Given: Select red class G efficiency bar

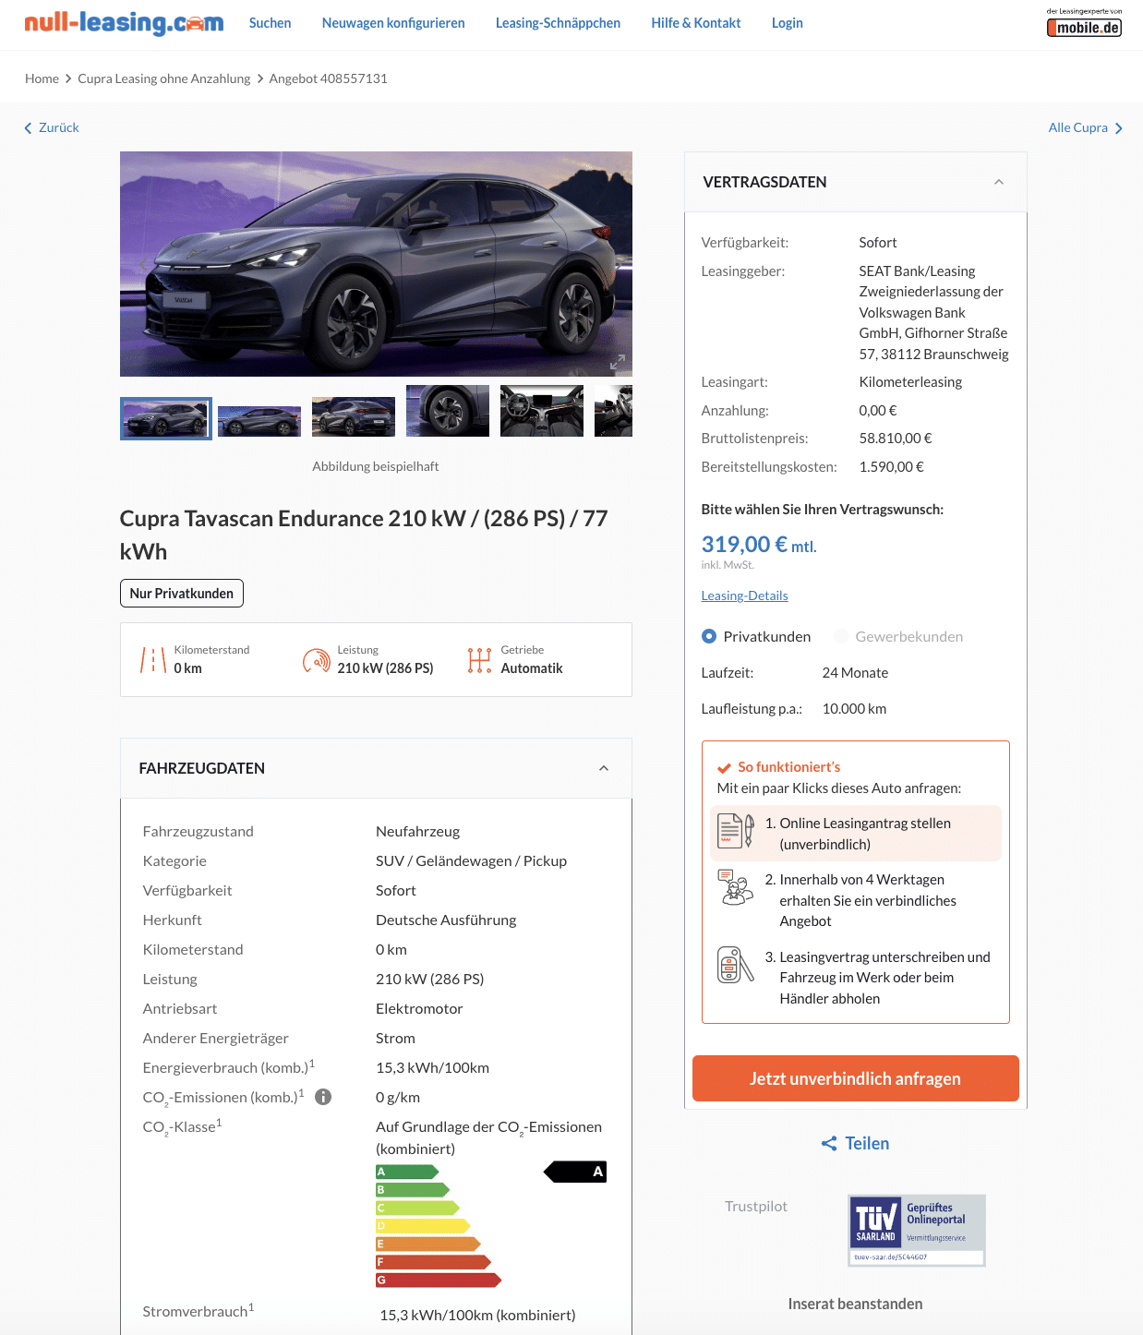Looking at the screenshot, I should 439,1281.
